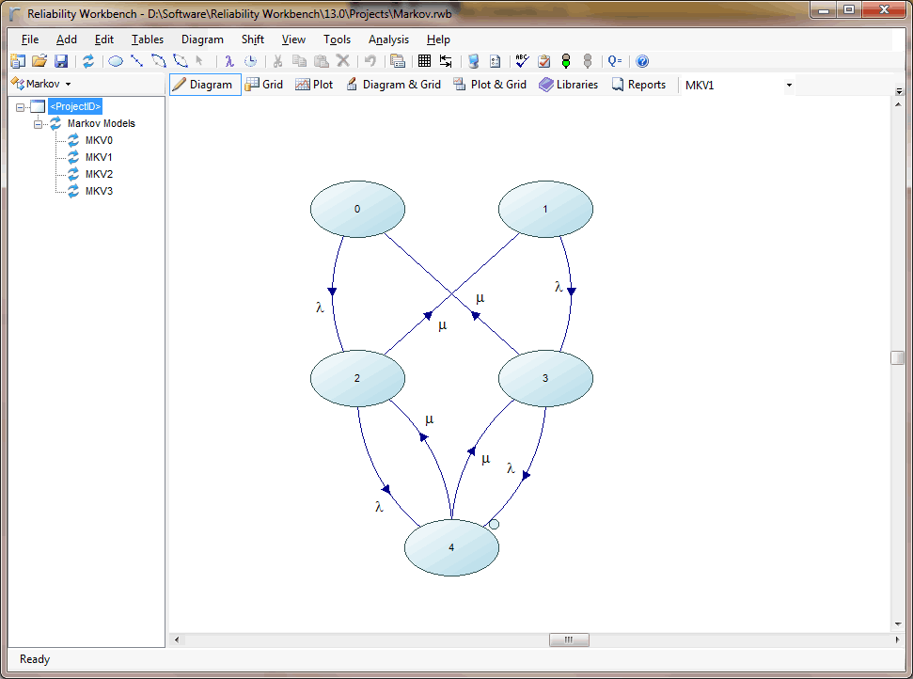Click the spell check toolbar icon

tap(522, 61)
